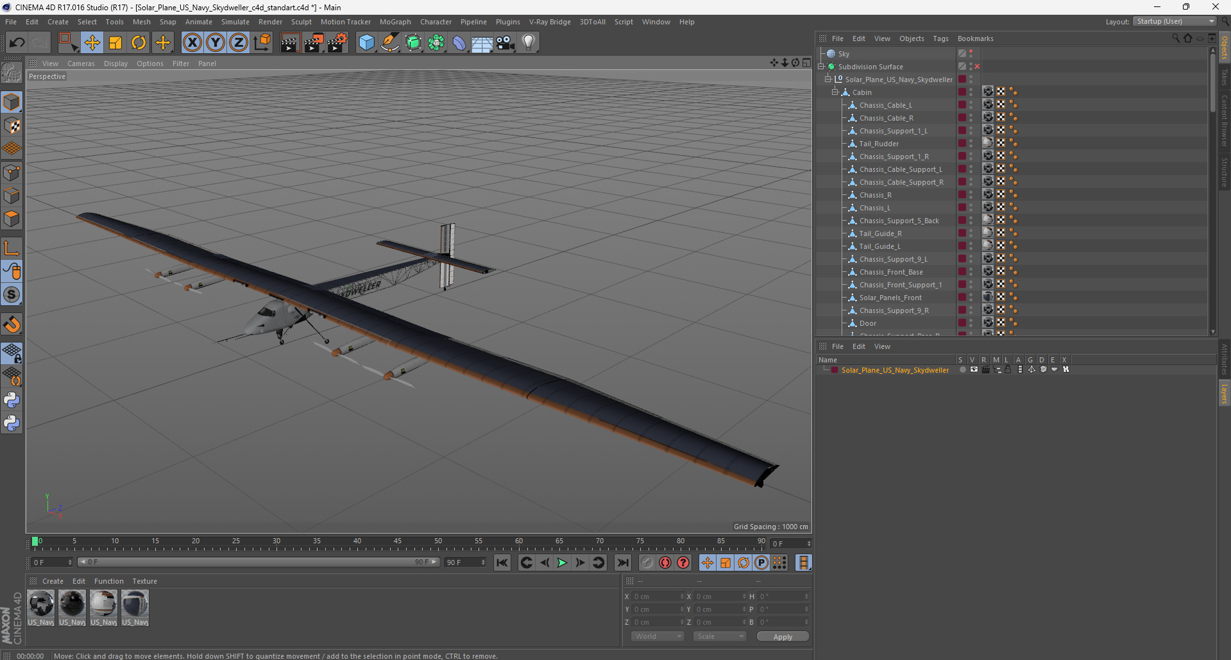
Task: Select the Rotate tool icon
Action: coord(139,43)
